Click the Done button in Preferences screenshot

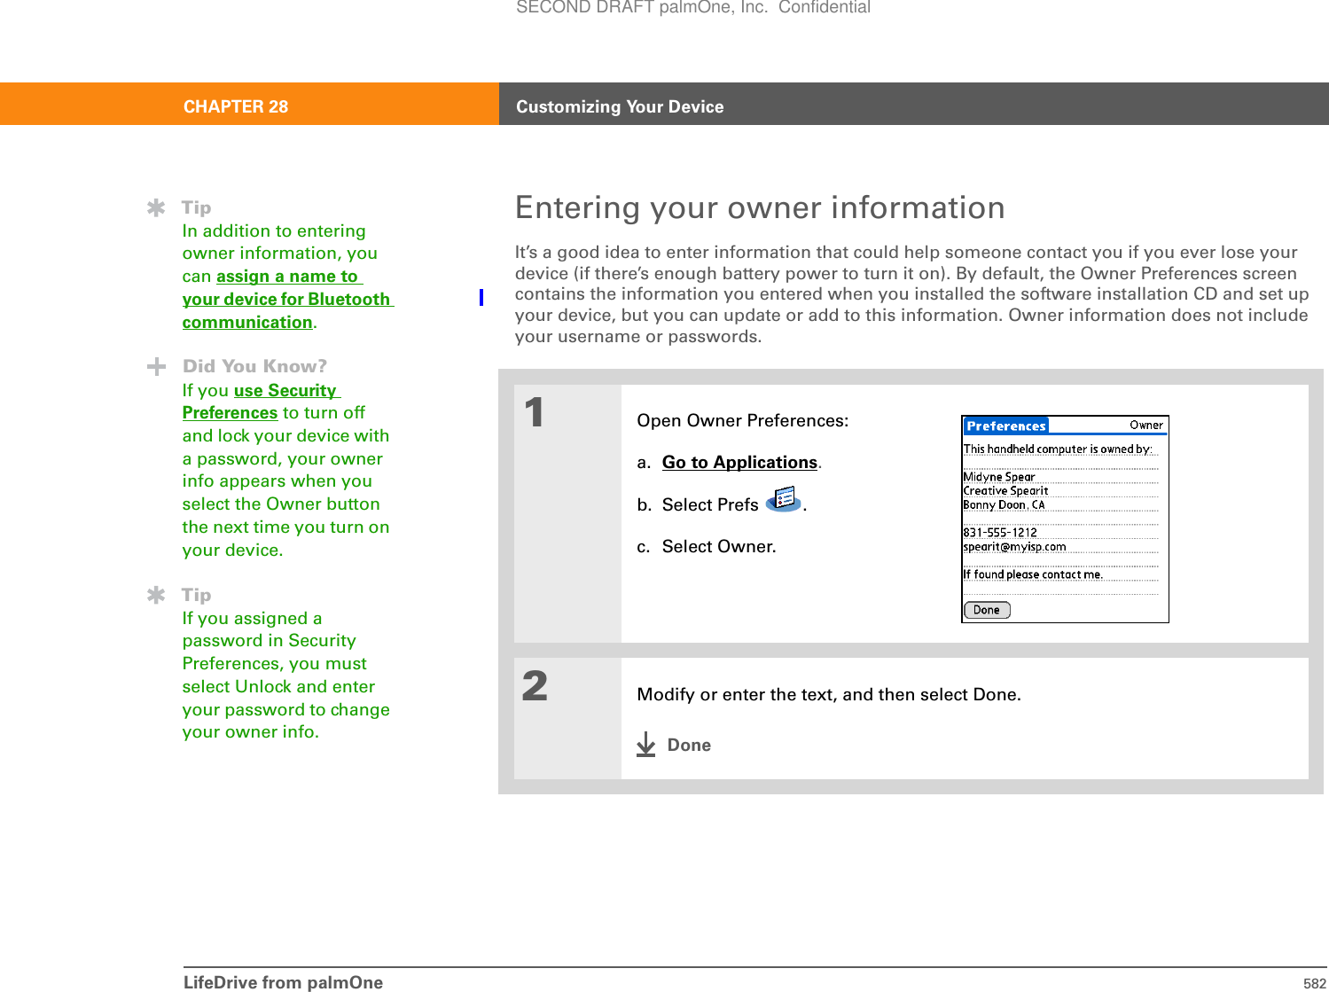(987, 610)
